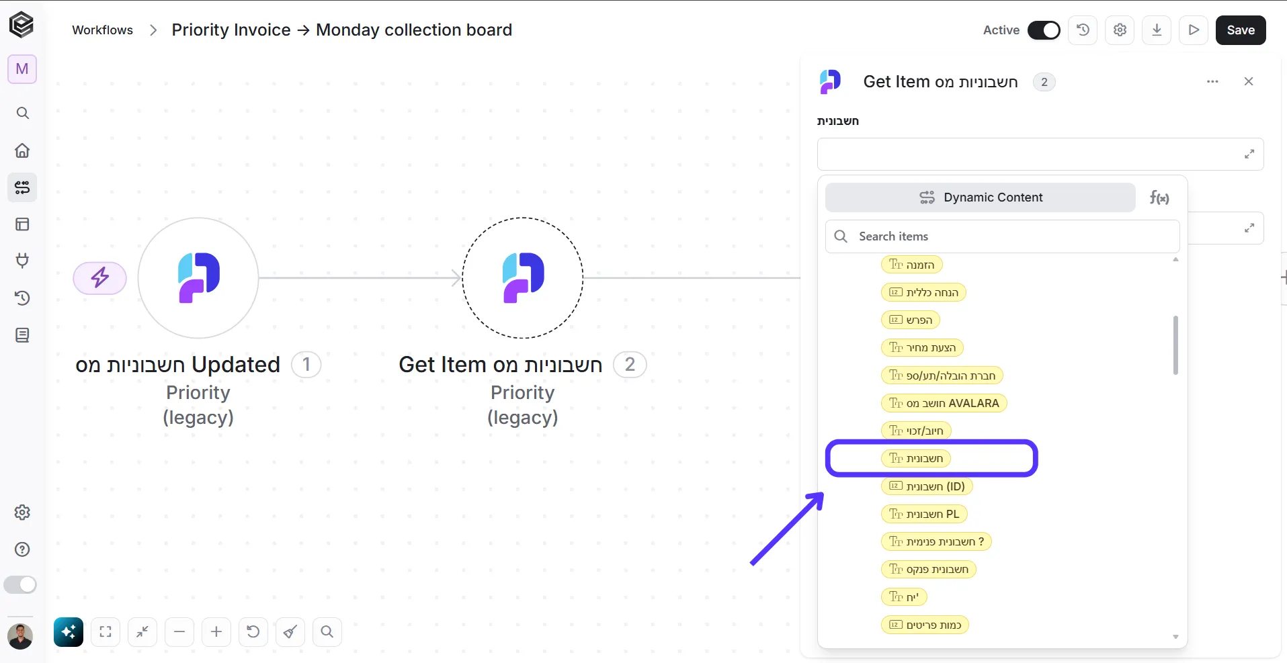The width and height of the screenshot is (1287, 663).
Task: Expand the first panel input field editor
Action: 1249,154
